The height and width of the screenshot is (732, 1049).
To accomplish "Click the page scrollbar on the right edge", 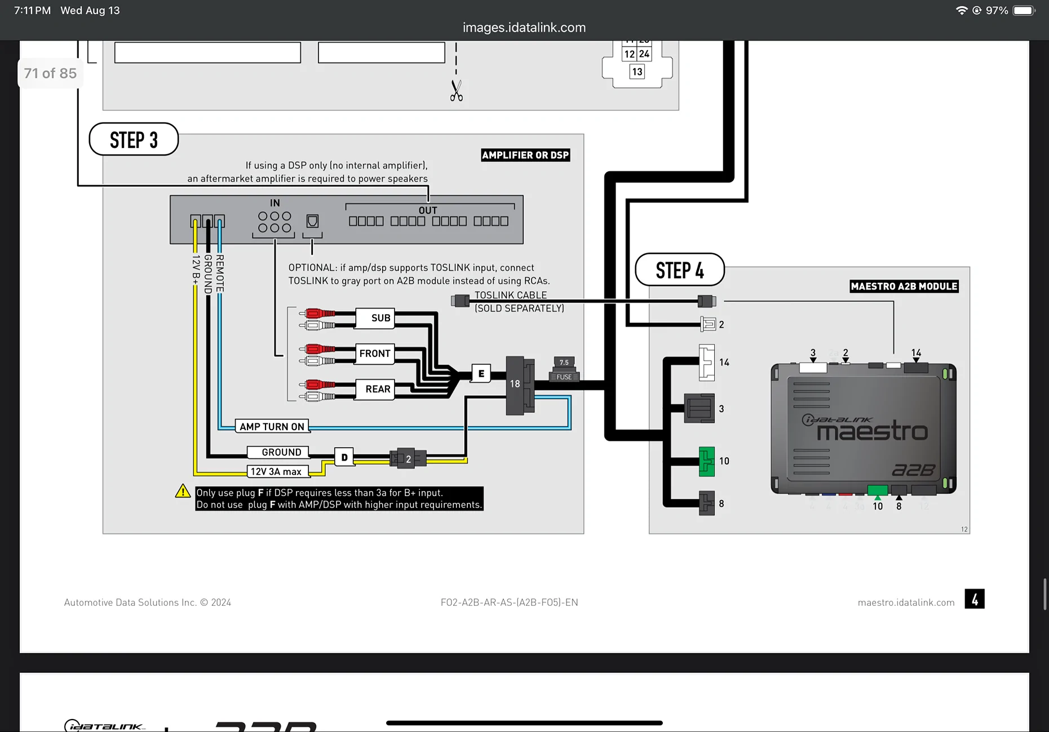I will [x=1044, y=593].
